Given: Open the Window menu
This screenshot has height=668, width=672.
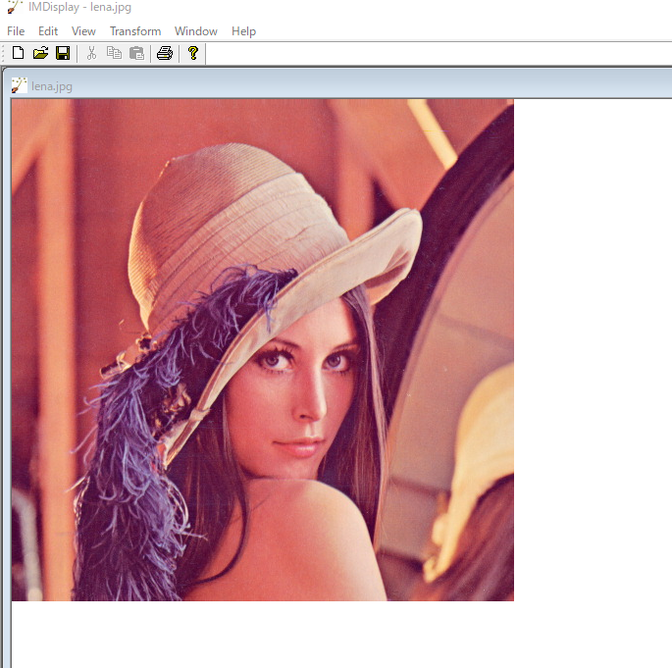Looking at the screenshot, I should tap(196, 31).
